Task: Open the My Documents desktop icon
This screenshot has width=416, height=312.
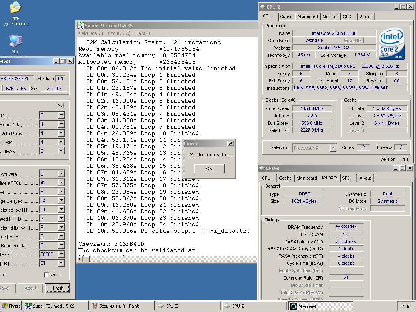Action: [16, 13]
